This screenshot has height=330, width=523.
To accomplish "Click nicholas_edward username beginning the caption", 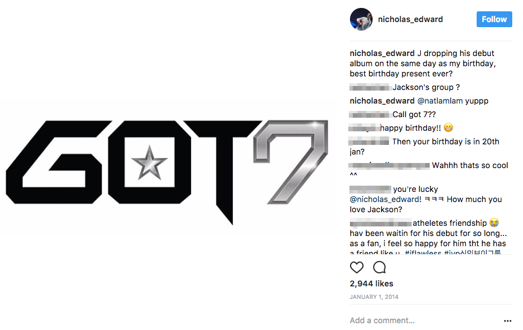I will click(382, 53).
